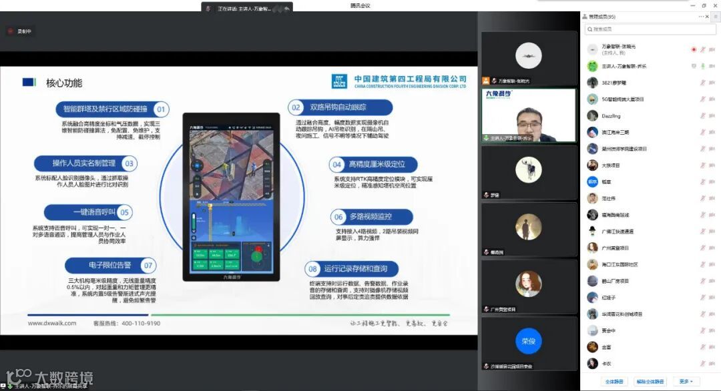Screen dimensions: 721x391
Task: Click camera icon for 万象智联-张晓光 row
Action: coord(712,49)
